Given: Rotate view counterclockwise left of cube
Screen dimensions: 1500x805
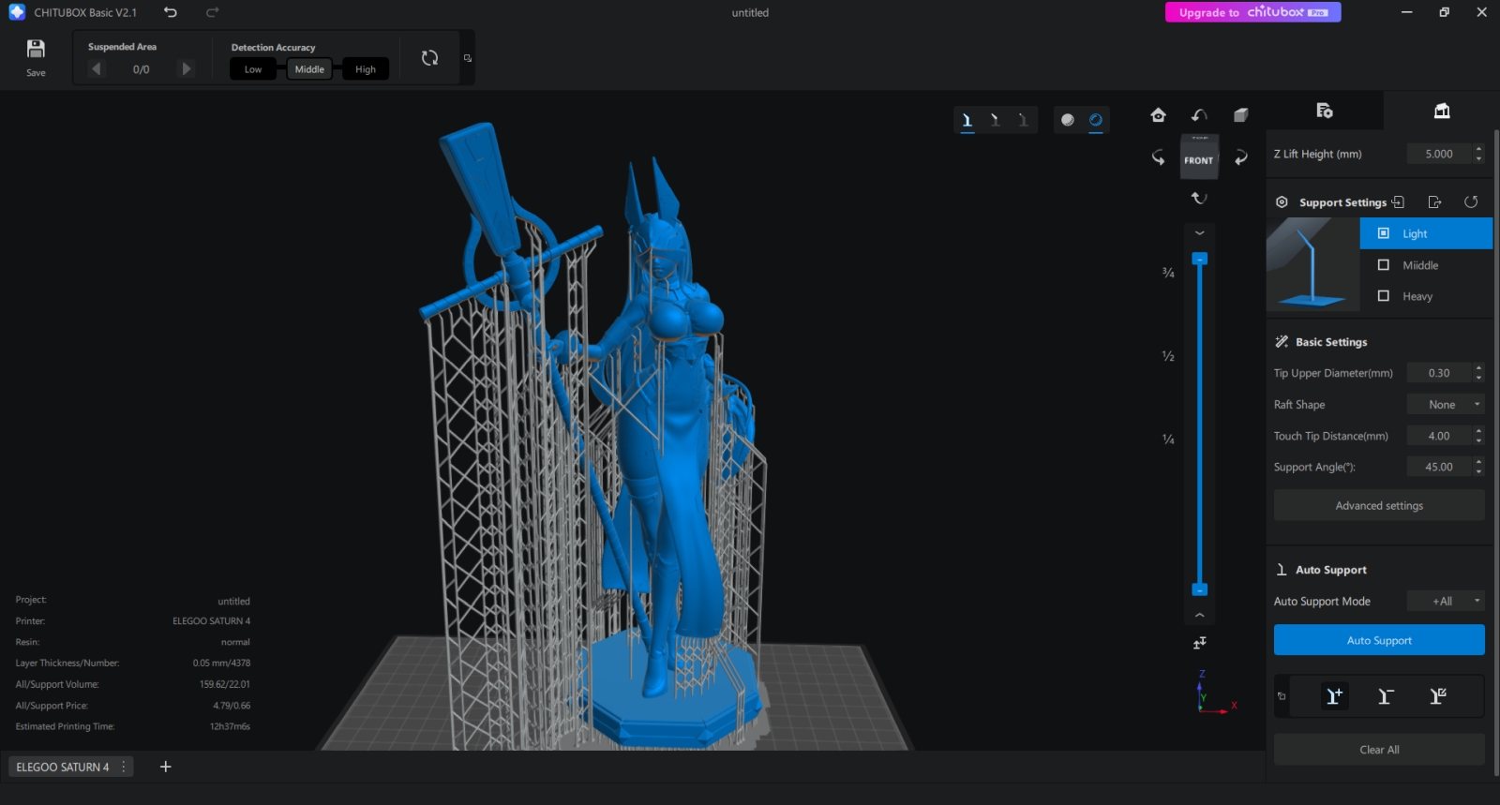Looking at the screenshot, I should pyautogui.click(x=1159, y=157).
